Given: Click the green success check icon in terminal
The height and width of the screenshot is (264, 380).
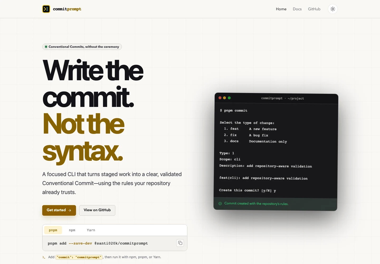Looking at the screenshot, I should 220,204.
